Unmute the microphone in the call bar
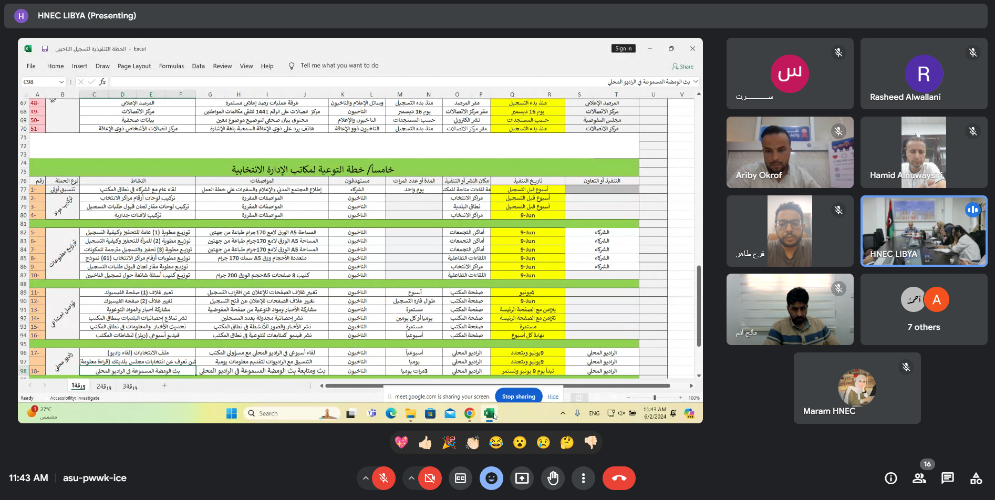 [384, 478]
